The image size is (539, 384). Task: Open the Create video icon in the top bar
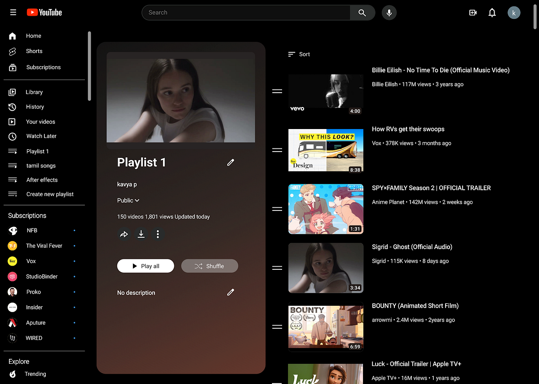click(x=473, y=13)
